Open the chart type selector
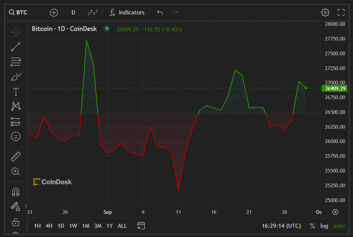353x237 pixels. click(93, 12)
